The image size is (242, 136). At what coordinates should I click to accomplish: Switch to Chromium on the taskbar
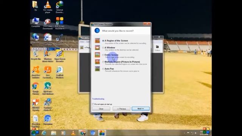(93, 133)
